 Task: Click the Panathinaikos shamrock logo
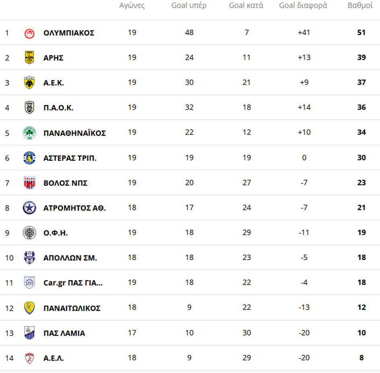(29, 133)
